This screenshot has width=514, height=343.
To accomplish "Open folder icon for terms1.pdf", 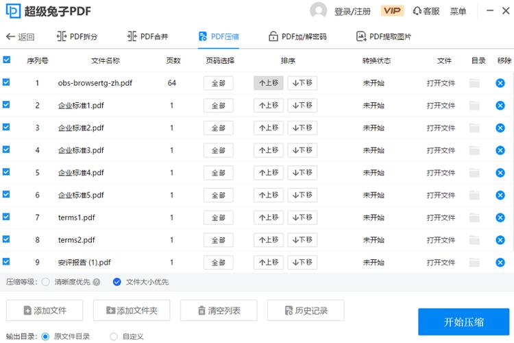I will tap(474, 217).
